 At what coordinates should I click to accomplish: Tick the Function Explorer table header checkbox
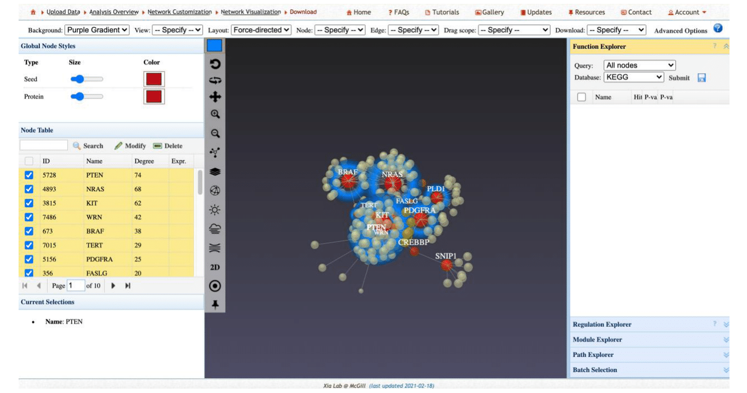pyautogui.click(x=581, y=97)
